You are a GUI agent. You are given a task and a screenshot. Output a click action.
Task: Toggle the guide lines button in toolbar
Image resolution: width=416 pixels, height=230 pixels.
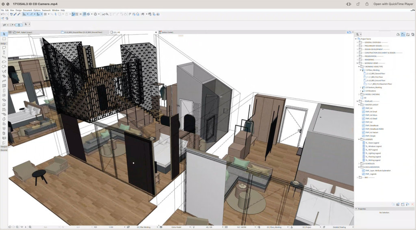32,14
